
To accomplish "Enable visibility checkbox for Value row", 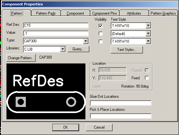I will coord(101,34).
